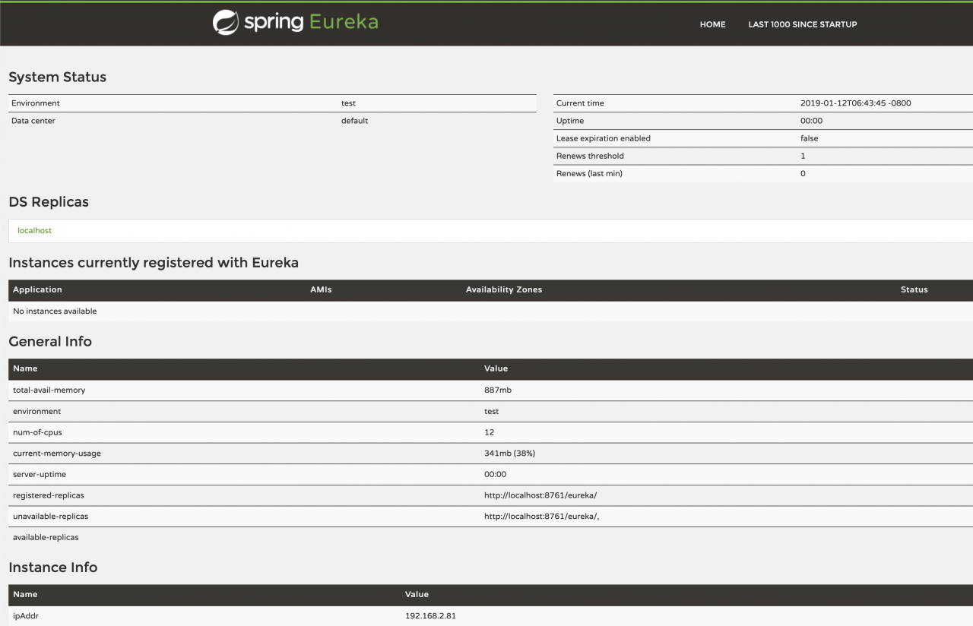Select the ipAddr value 192.168.2.81

pyautogui.click(x=432, y=615)
